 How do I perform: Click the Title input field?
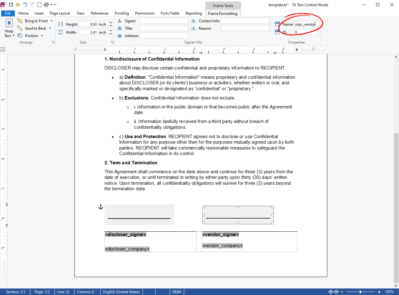click(164, 28)
